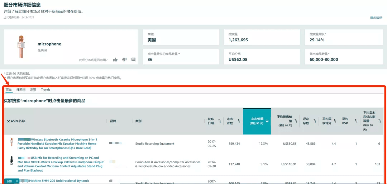Click the 请求指标 link
The width and height of the screenshot is (387, 184).
[376, 18]
